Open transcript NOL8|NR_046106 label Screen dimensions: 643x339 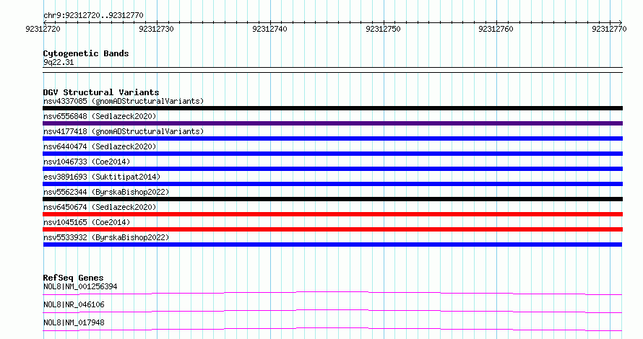pos(74,304)
